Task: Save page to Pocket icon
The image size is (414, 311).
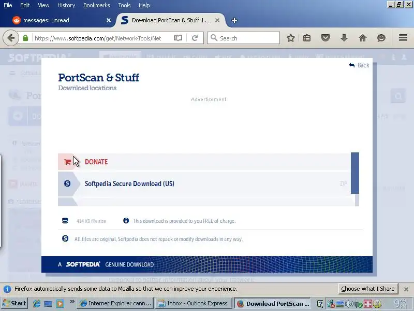Action: [x=326, y=38]
